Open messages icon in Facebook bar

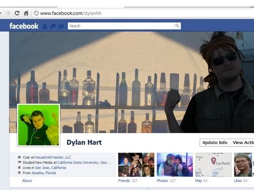(53, 26)
